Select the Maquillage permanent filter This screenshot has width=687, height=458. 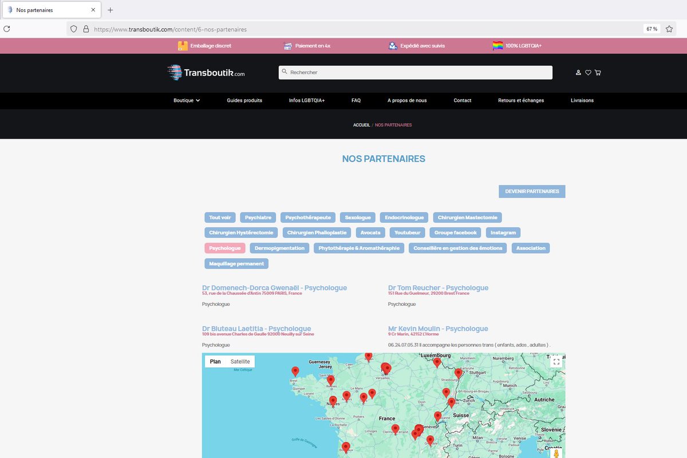pos(236,264)
